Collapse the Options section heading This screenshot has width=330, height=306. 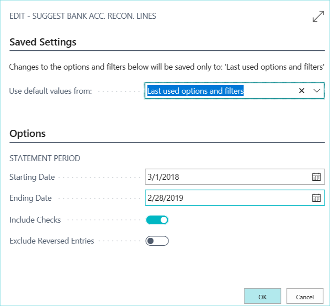pyautogui.click(x=28, y=133)
